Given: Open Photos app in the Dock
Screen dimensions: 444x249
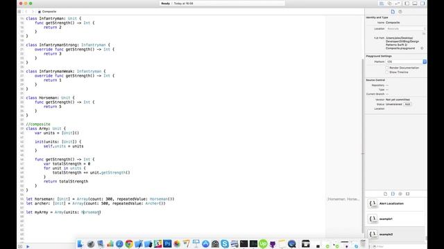Looking at the screenshot, I should (177, 243).
